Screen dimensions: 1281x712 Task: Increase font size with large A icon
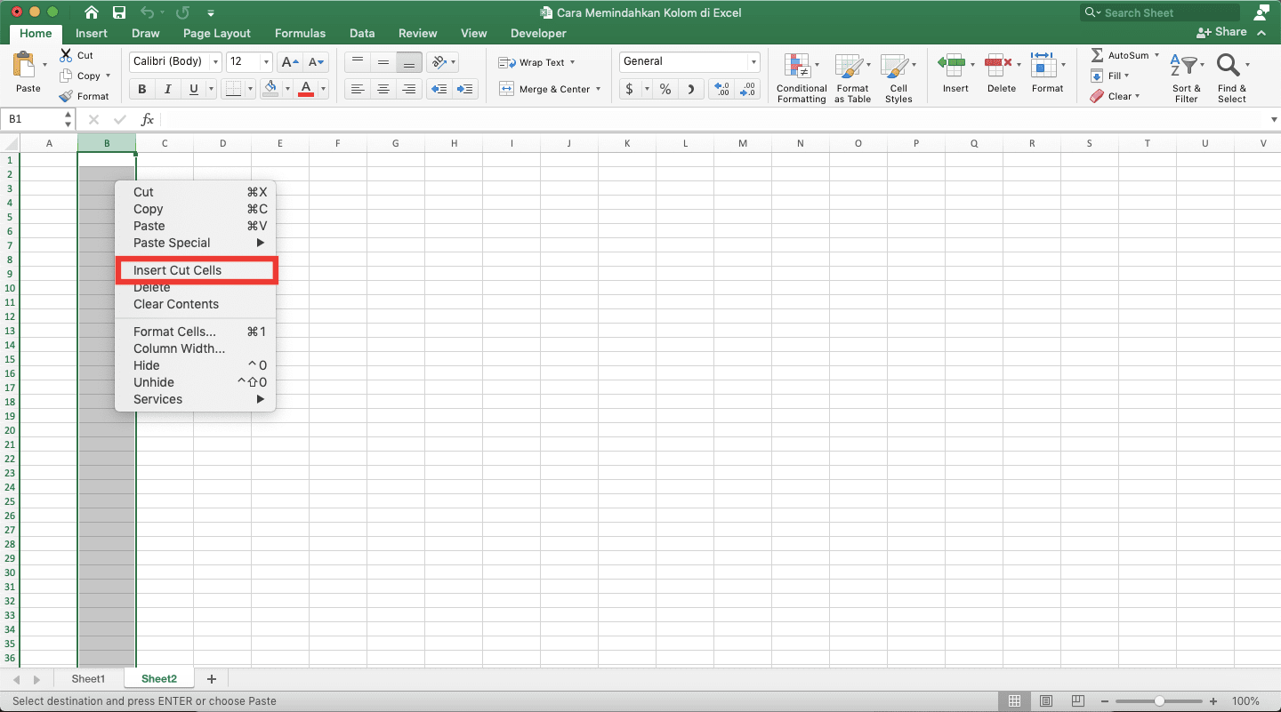pos(289,62)
